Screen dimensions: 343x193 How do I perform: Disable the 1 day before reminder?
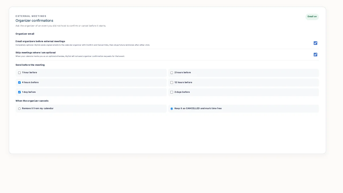(x=19, y=92)
